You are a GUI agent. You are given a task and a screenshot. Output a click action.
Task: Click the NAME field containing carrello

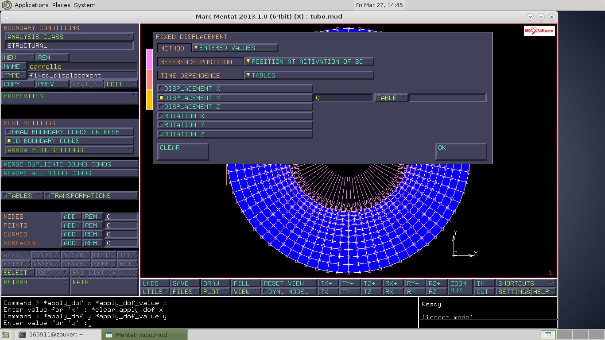tap(83, 66)
